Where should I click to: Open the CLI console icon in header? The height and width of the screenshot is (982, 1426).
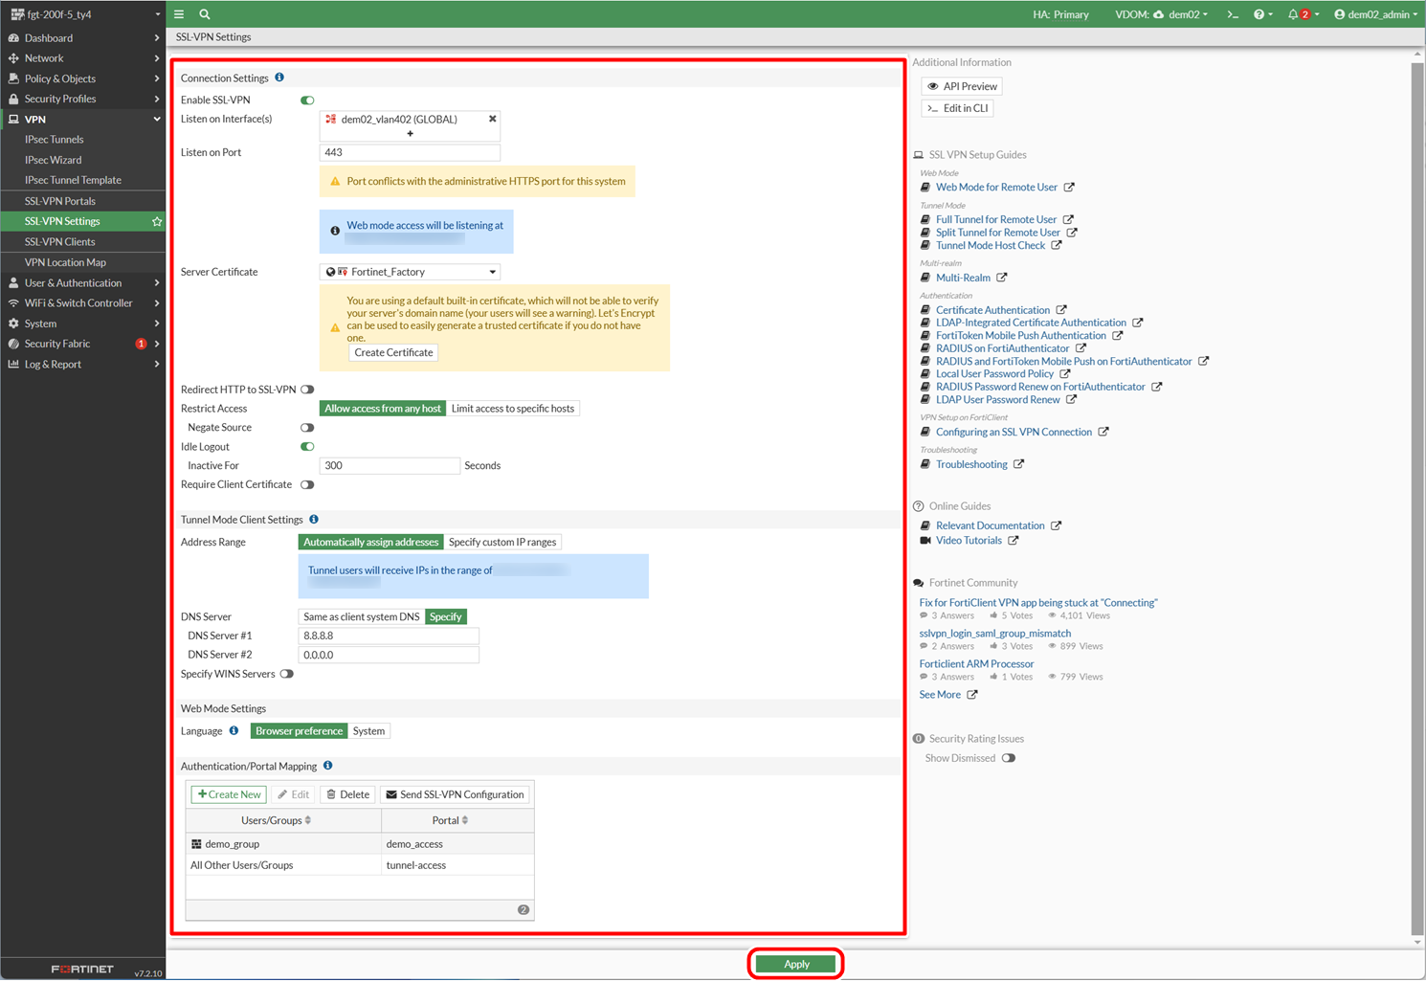click(x=1233, y=14)
